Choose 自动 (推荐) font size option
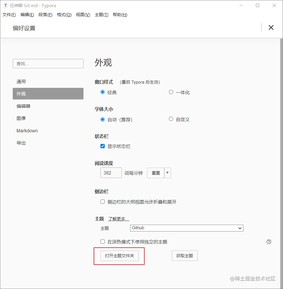This screenshot has height=289, width=283. click(102, 119)
